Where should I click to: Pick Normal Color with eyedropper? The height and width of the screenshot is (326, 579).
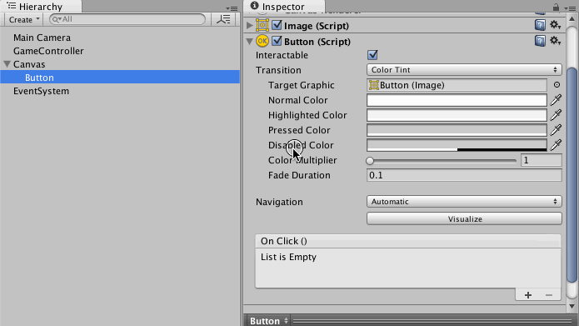point(556,100)
